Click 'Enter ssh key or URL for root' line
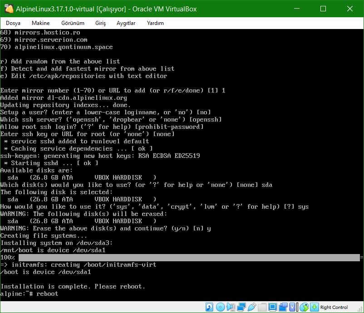364x313 pixels. (x=87, y=134)
